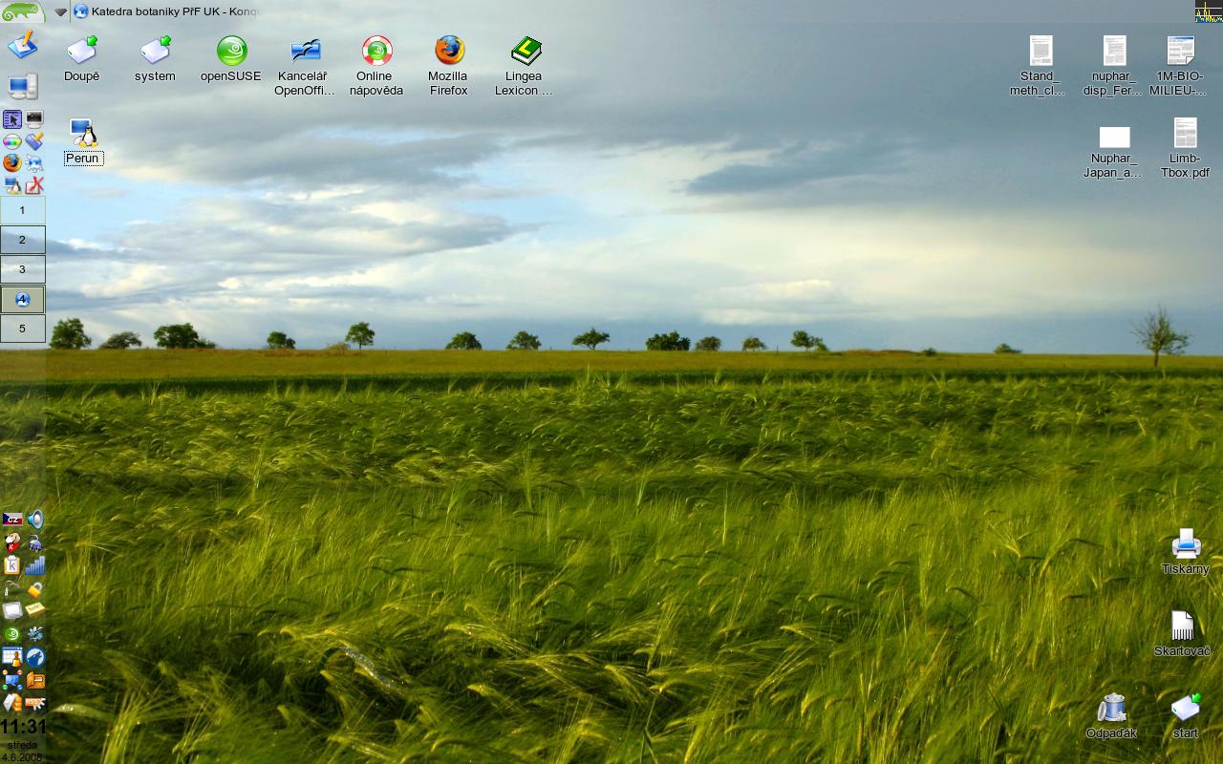Open the Perun desktop shortcut
Screen dimensions: 1223x764
pos(83,135)
